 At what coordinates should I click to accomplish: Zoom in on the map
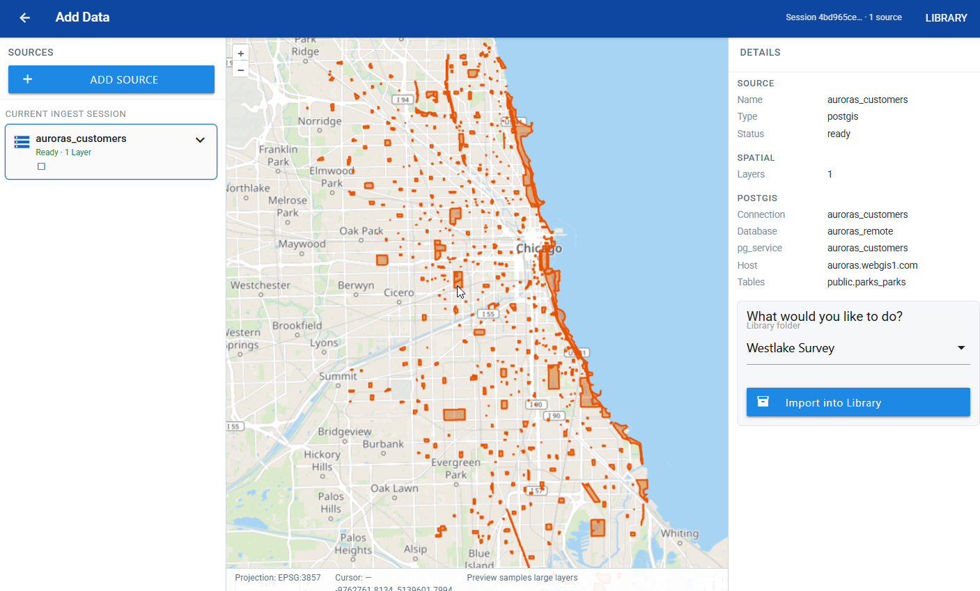pos(241,54)
